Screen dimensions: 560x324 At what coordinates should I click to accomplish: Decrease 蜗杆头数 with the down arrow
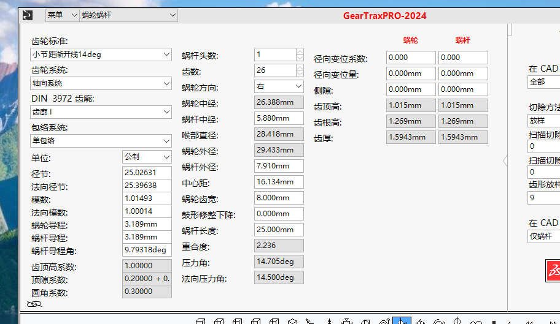pos(300,58)
